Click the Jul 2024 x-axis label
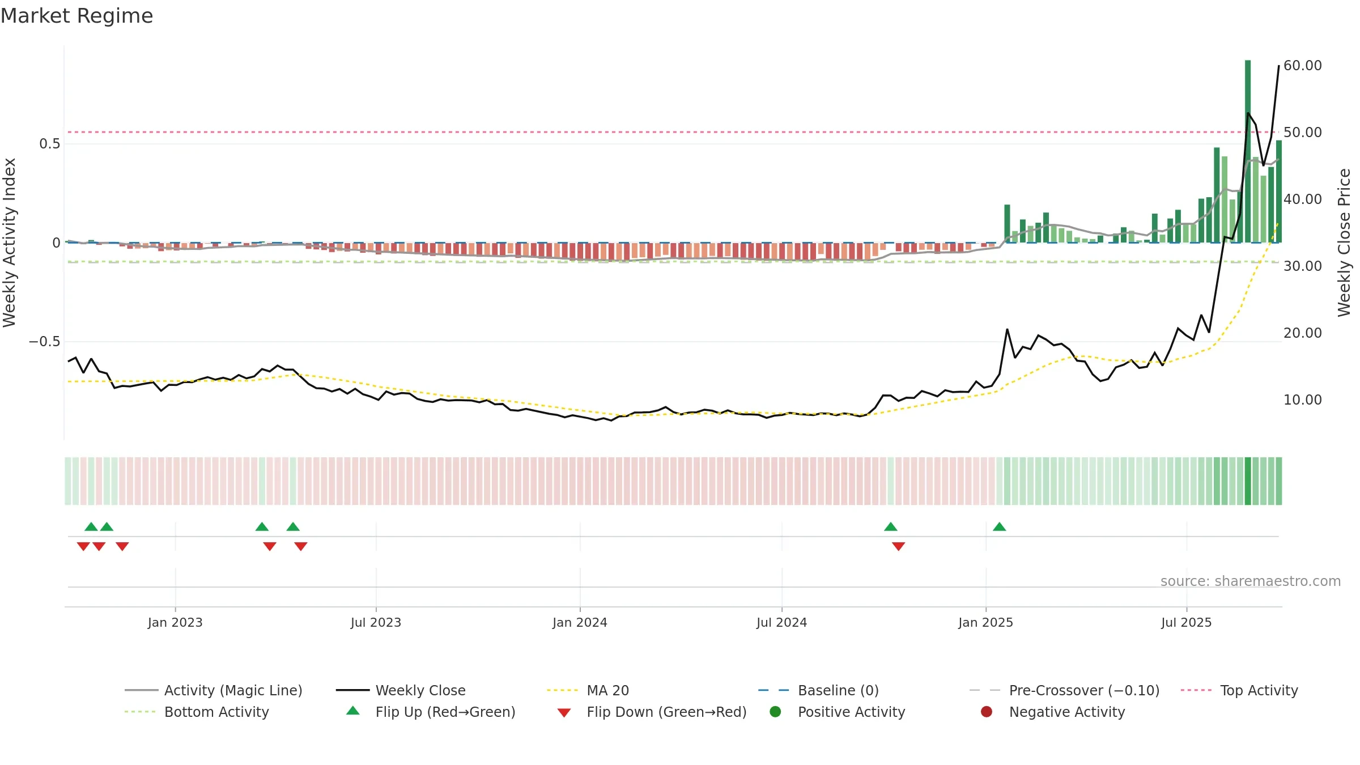The image size is (1360, 765). pyautogui.click(x=781, y=623)
